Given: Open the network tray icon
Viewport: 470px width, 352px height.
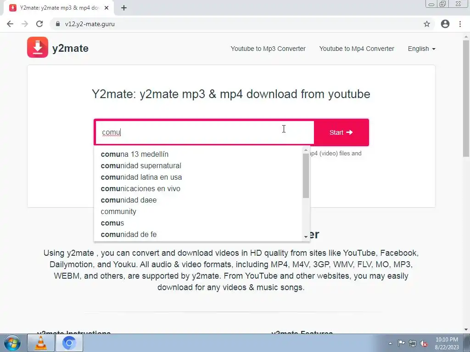Looking at the screenshot, I should (413, 343).
